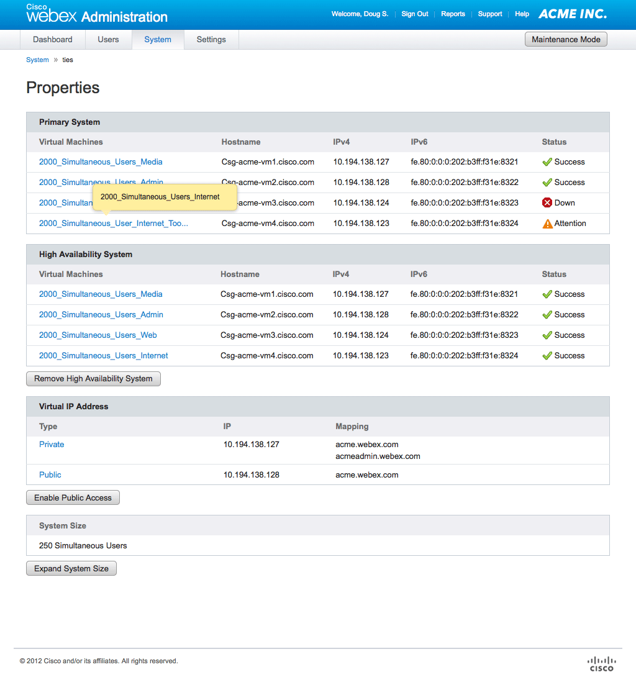This screenshot has height=685, width=636.
Task: Click the System breadcrumb link
Action: point(37,60)
